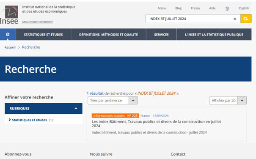This screenshot has height=159, width=256.
Task: Click the search input with INDEX BT JUILLET 2024
Action: (x=190, y=19)
